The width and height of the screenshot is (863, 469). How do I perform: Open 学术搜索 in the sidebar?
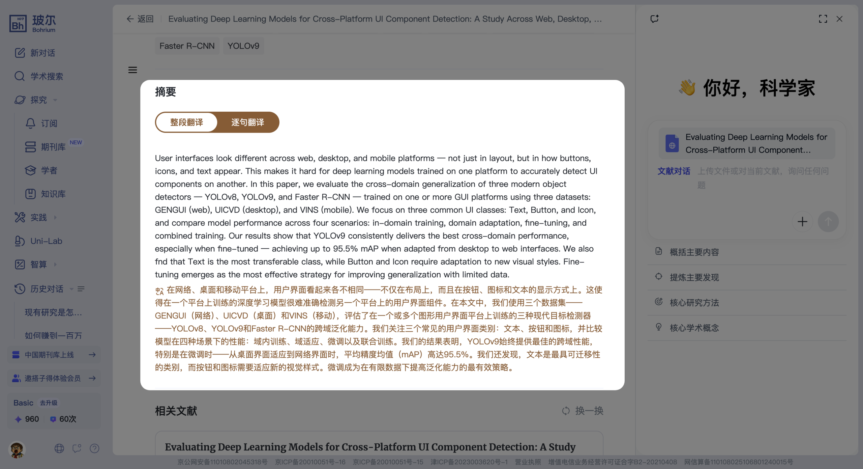click(47, 76)
